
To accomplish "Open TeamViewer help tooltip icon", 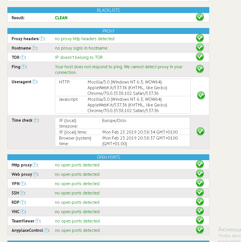I will (37, 221).
